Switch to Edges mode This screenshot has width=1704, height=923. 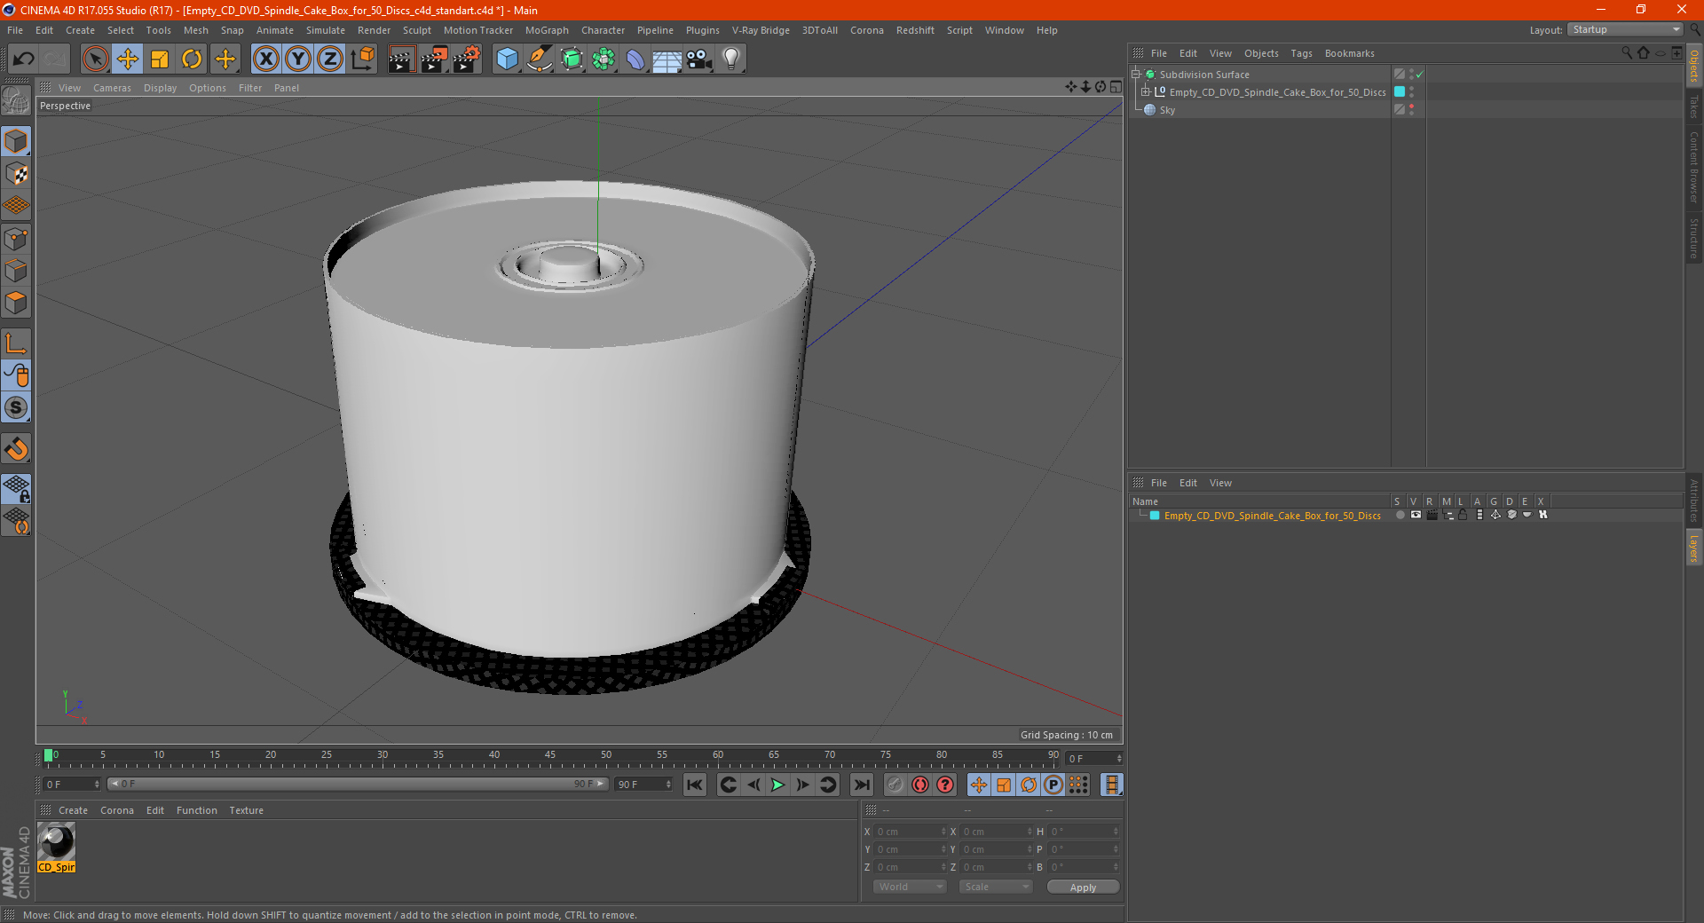click(16, 271)
